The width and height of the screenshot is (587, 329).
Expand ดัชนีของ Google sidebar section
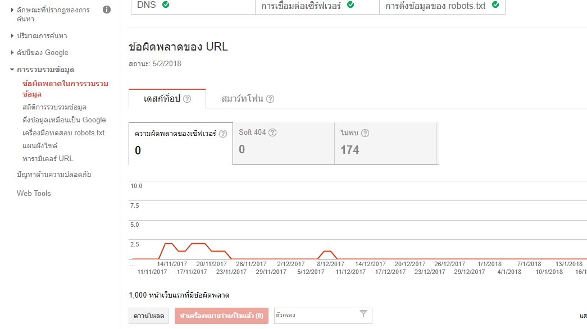tap(12, 53)
